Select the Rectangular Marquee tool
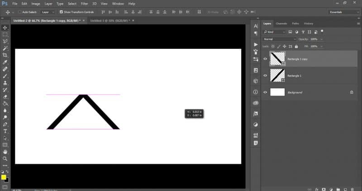This screenshot has width=362, height=191. pyautogui.click(x=5, y=34)
